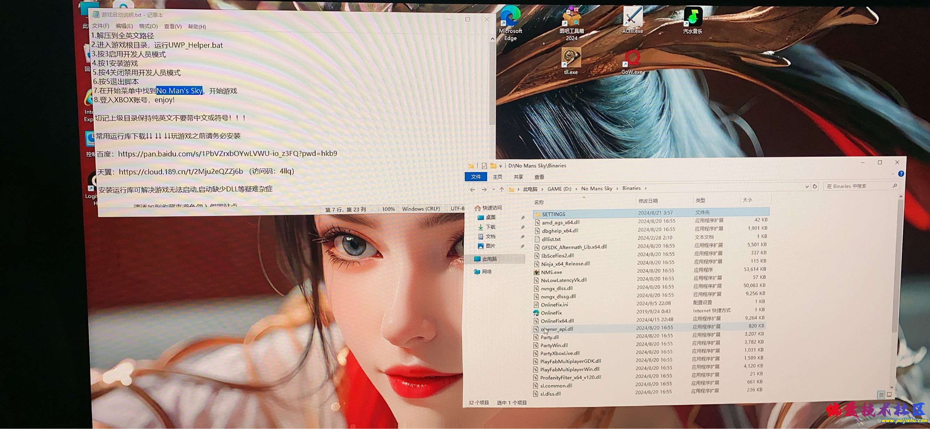This screenshot has width=930, height=429.
Task: Open Microsoft Edge desktop shortcut
Action: click(x=510, y=24)
